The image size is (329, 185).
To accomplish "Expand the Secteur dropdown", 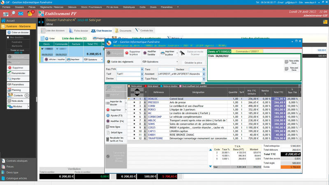I will (x=204, y=69).
